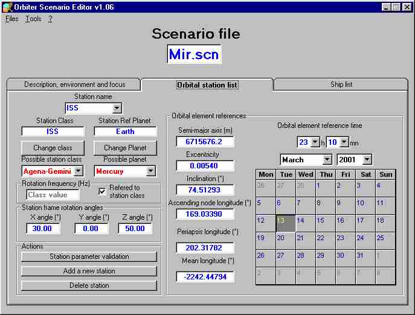The image size is (415, 315).
Task: Click the X angle field showing 30.00
Action: 43,228
